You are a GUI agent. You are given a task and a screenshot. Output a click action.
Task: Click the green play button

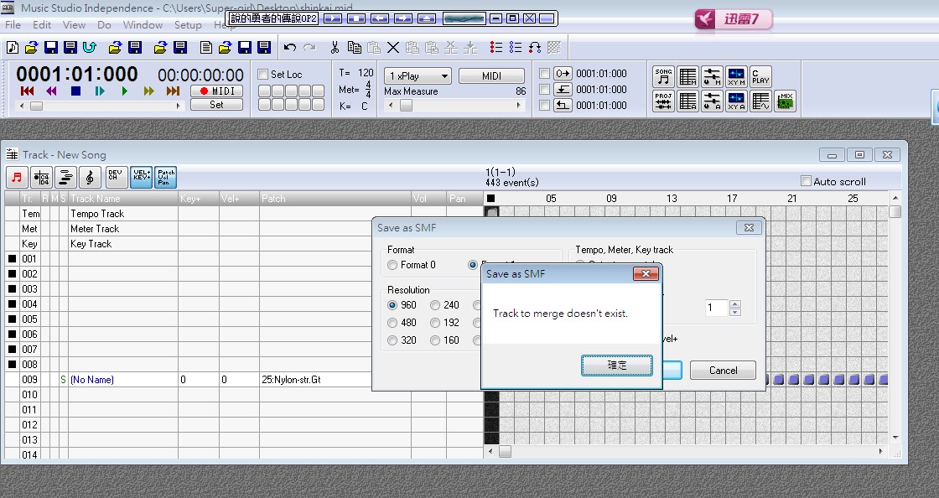[x=125, y=91]
